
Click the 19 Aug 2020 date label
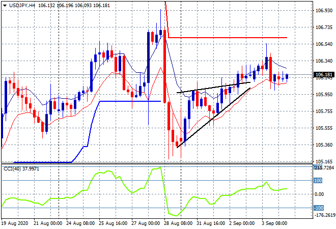coord(15,223)
